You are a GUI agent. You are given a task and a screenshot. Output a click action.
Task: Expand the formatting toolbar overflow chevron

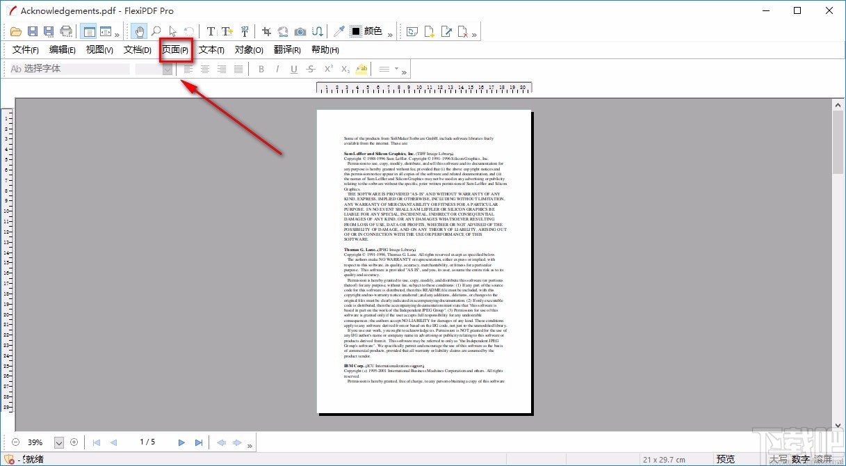404,71
